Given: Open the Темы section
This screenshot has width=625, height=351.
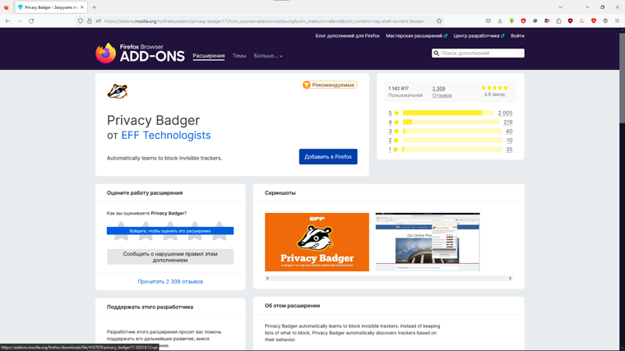Looking at the screenshot, I should (x=239, y=56).
